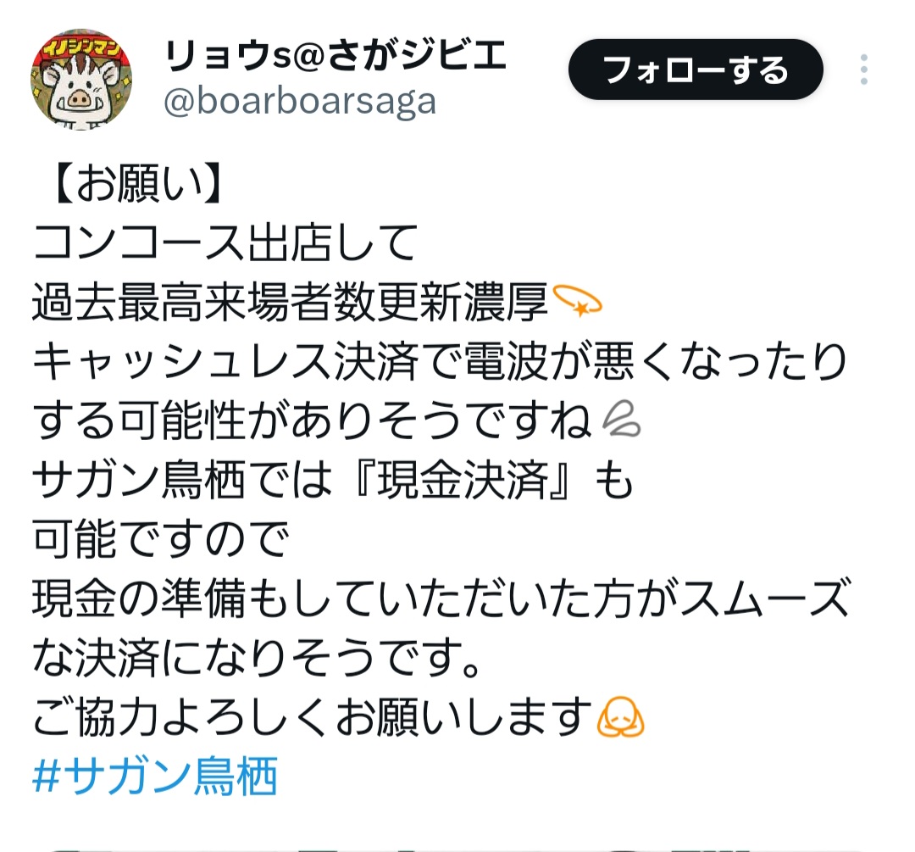
Task: Click サガン鳥栖では in the tweet body
Action: (183, 480)
